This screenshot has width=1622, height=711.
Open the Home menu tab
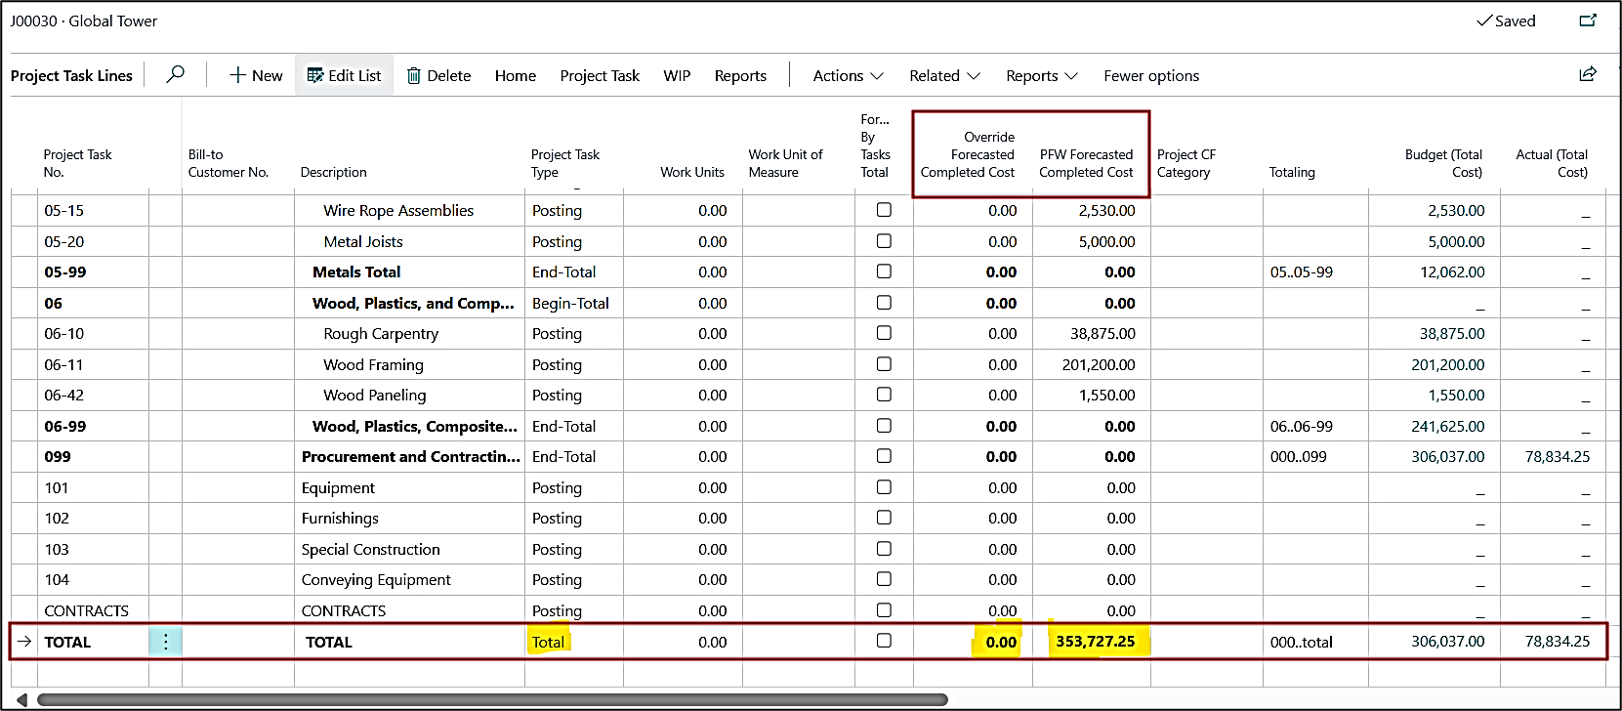516,75
